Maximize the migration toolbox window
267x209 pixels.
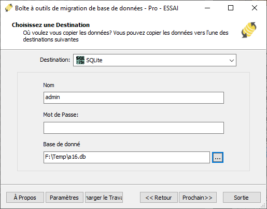point(231,8)
